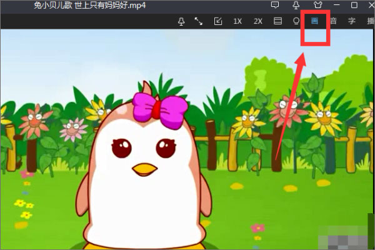
Task: Set video size to 1X
Action: coord(237,21)
